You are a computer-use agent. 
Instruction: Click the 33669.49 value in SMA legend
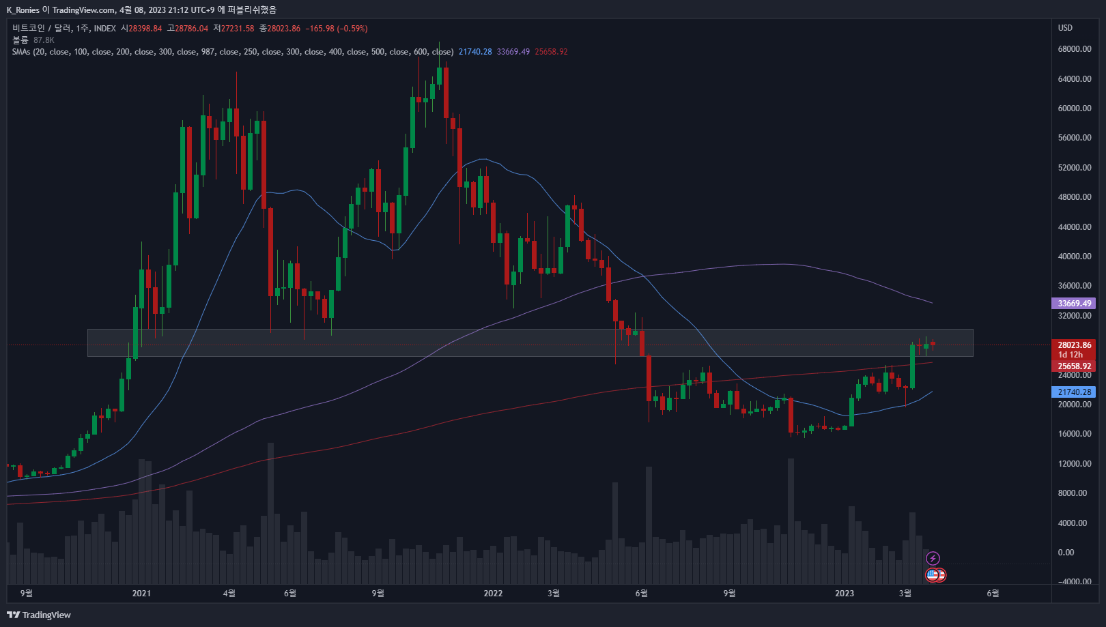coord(513,52)
